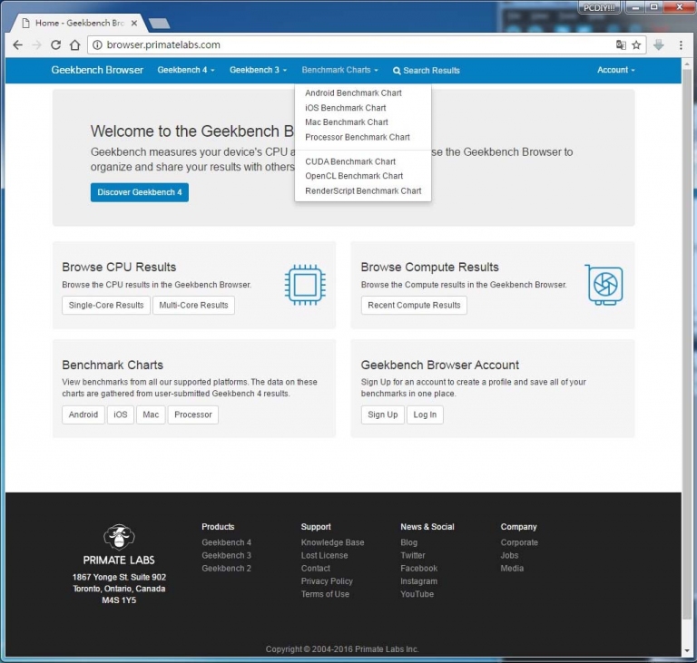This screenshot has width=697, height=663.
Task: Bookmark this page with the star icon
Action: (x=636, y=44)
